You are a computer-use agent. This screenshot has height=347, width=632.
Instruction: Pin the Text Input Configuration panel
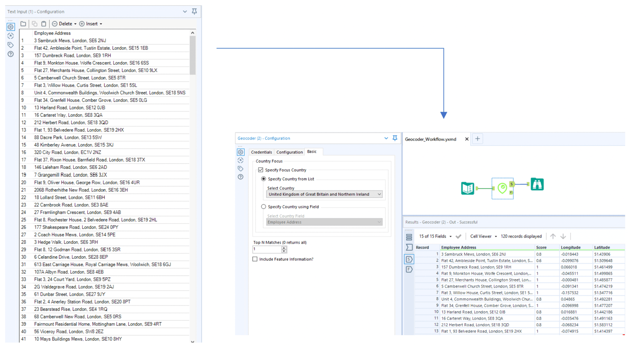[x=194, y=11]
